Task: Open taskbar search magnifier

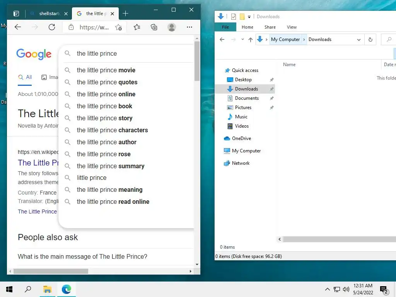Action: (28, 289)
